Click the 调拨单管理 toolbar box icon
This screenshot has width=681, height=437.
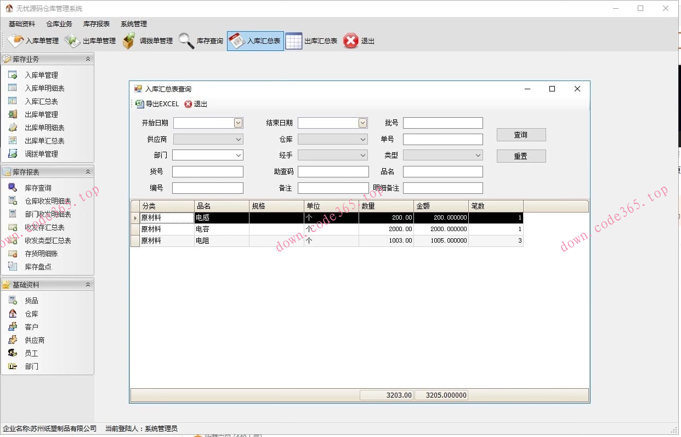click(129, 41)
